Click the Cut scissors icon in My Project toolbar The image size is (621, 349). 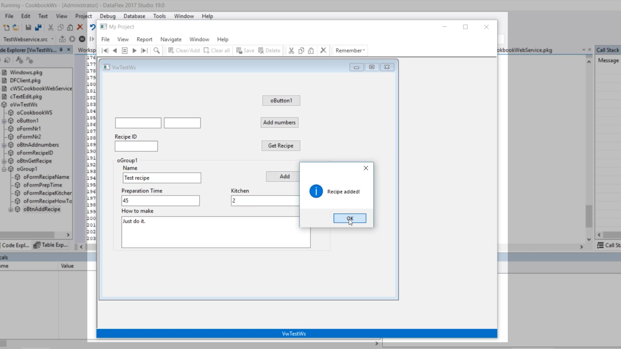tap(291, 50)
